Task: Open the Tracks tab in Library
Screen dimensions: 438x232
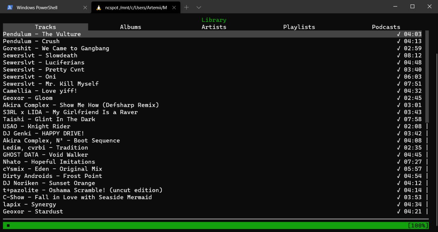Action: coord(46,27)
